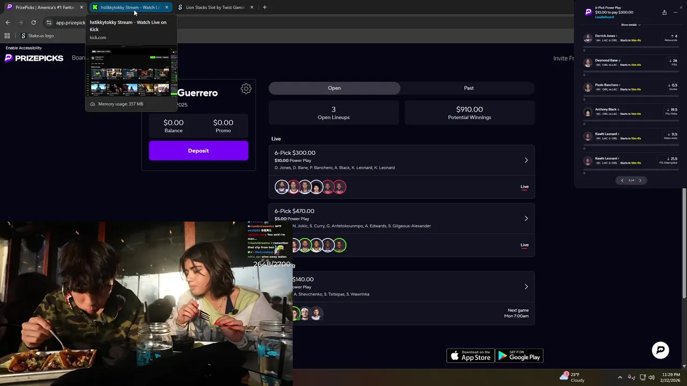Go to previous lineup in panel pager

point(622,181)
